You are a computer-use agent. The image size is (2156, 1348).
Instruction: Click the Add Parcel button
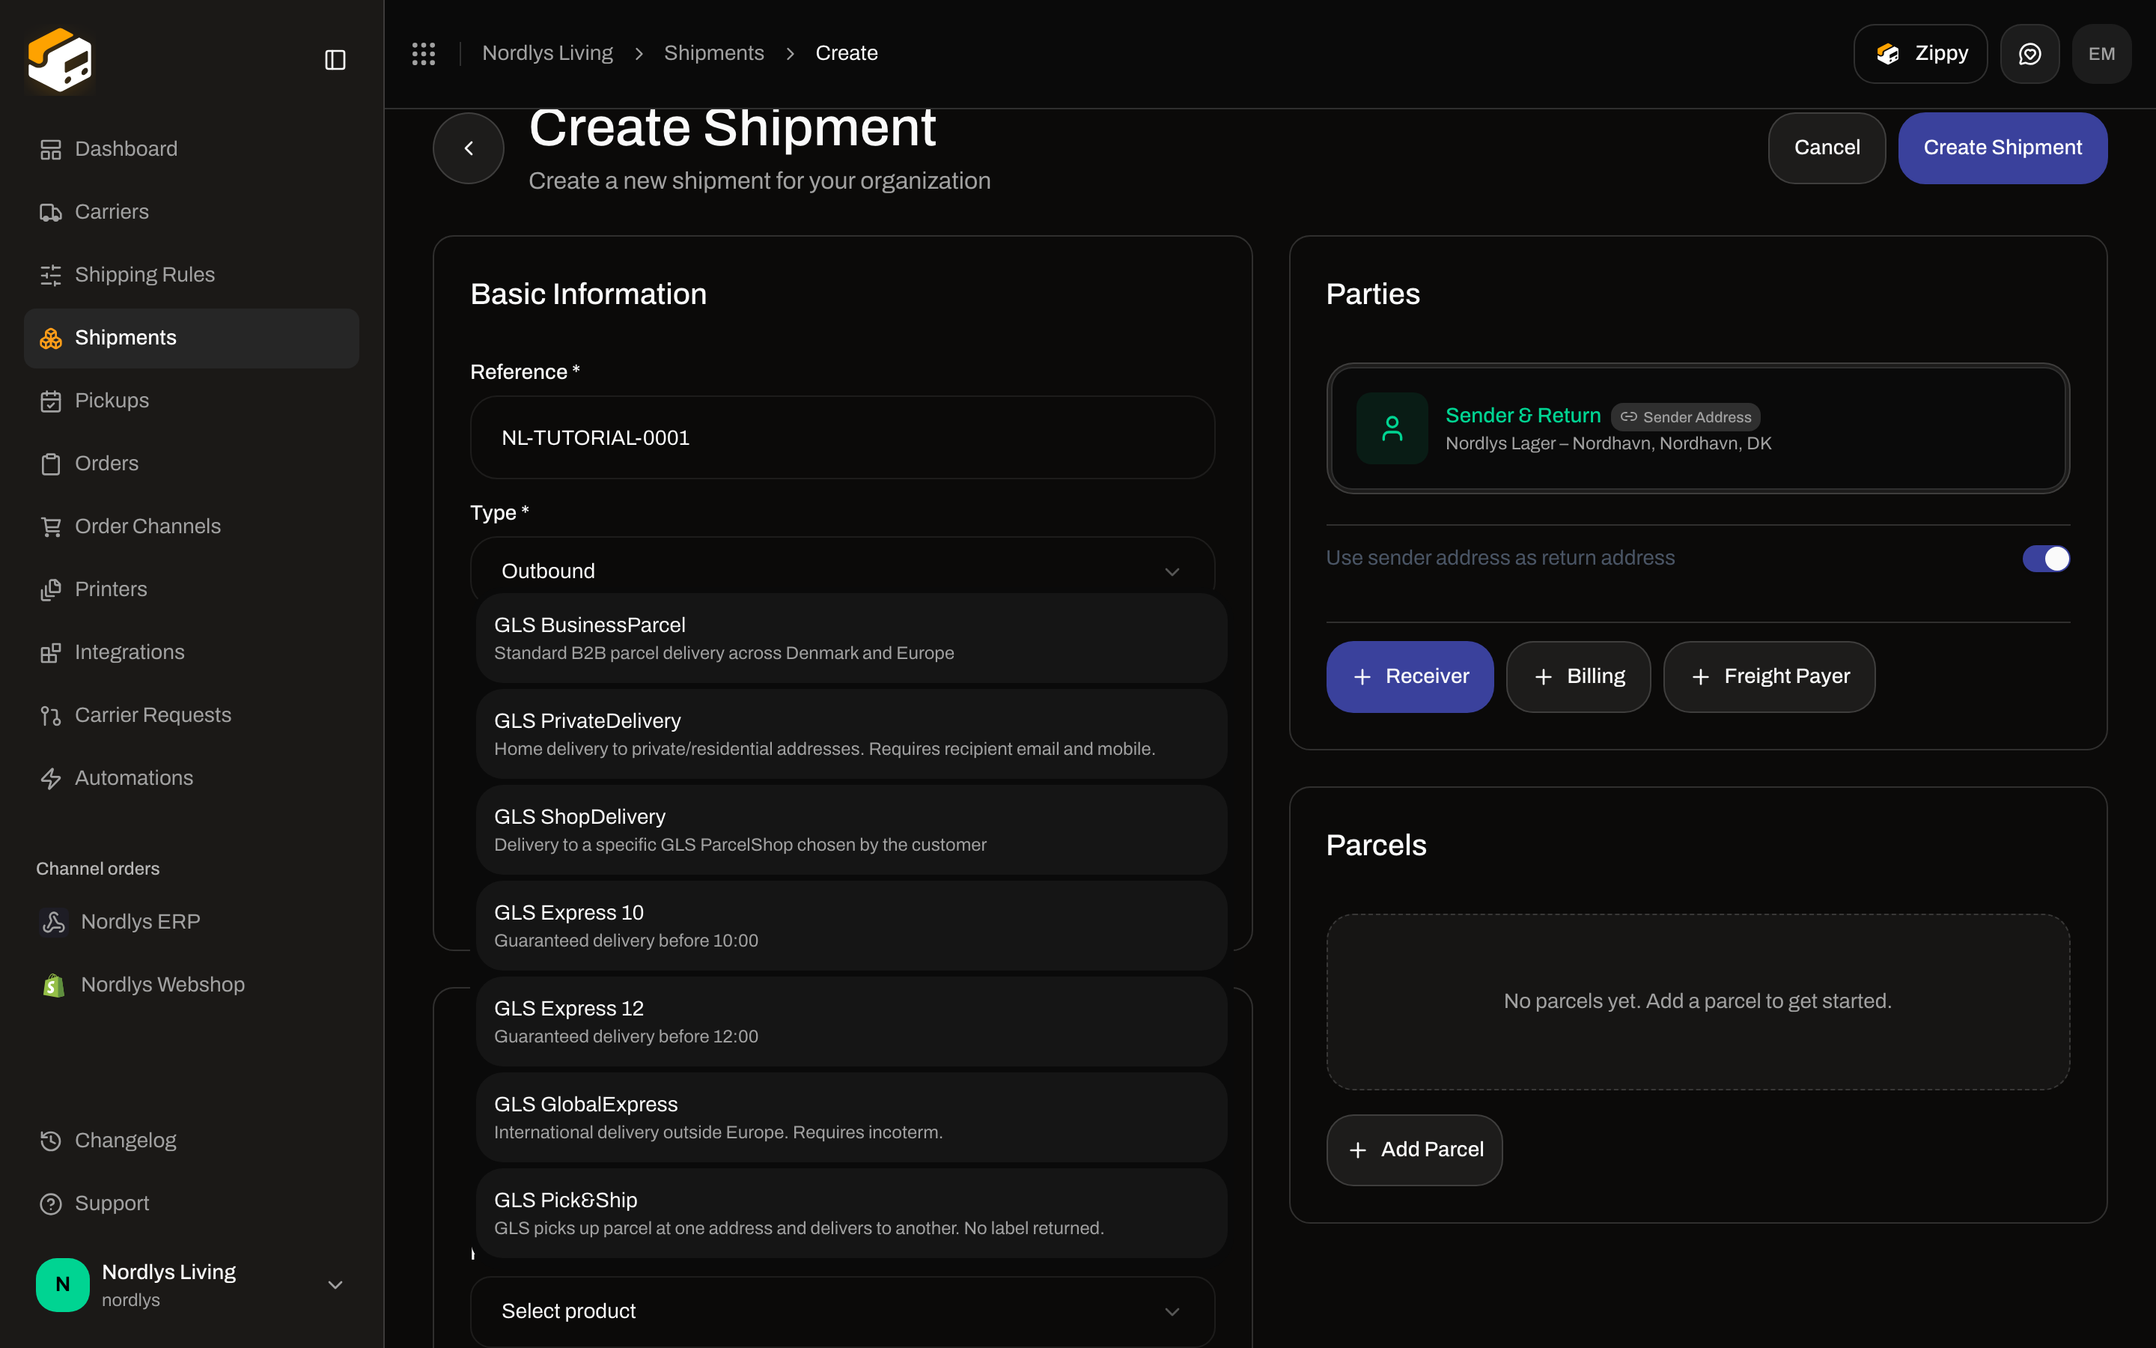tap(1414, 1150)
